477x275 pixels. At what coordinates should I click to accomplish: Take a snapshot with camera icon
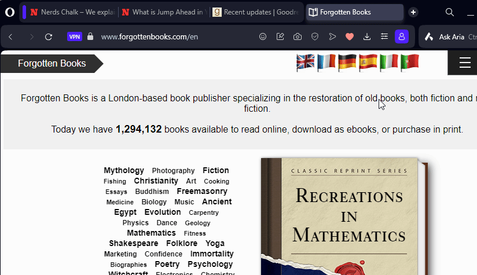[x=298, y=37]
